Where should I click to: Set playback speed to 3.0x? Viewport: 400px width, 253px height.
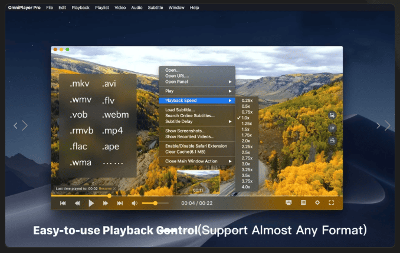point(247,164)
